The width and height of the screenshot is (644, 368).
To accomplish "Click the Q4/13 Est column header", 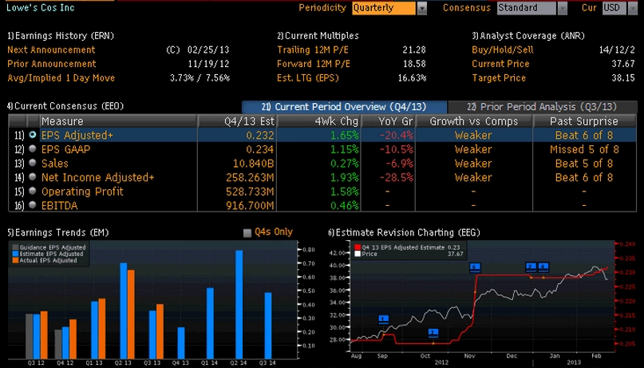I will tap(237, 121).
